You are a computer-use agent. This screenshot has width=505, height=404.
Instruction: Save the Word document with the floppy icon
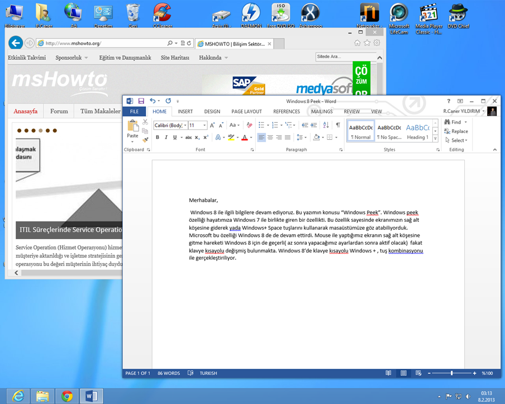[141, 101]
